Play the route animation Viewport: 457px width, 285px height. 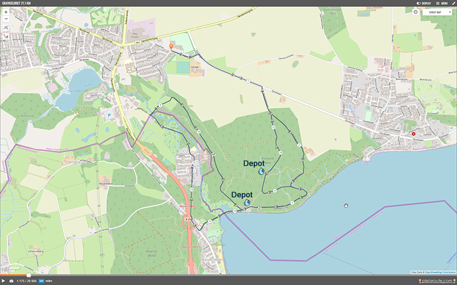click(x=4, y=281)
